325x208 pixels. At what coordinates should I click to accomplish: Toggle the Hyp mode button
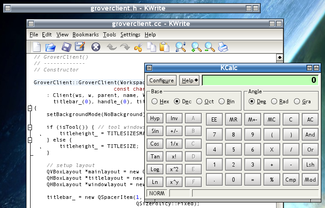[155, 118]
